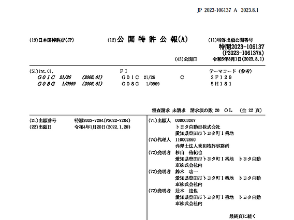Viewport: 294px width, 220px height.
Task: Click filing date 令和4年1月20日(2022.1.20)
Action: coord(102,127)
